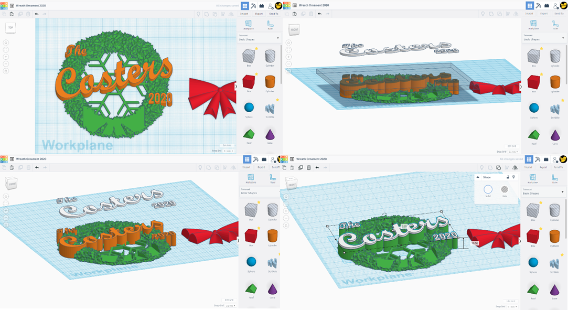Click the Tinkercad logo in top-left view
The width and height of the screenshot is (568, 310).
(4, 5)
